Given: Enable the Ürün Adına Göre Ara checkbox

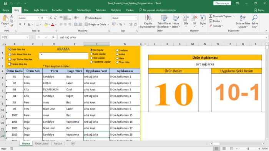Looking at the screenshot, I should click(10, 54).
